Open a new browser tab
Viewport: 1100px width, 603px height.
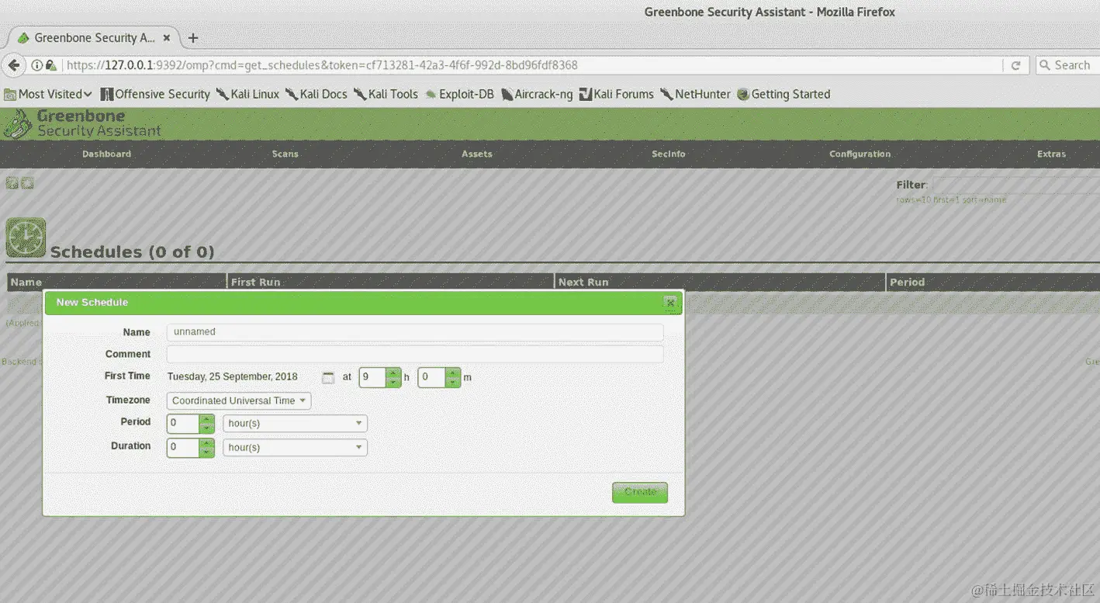[193, 38]
